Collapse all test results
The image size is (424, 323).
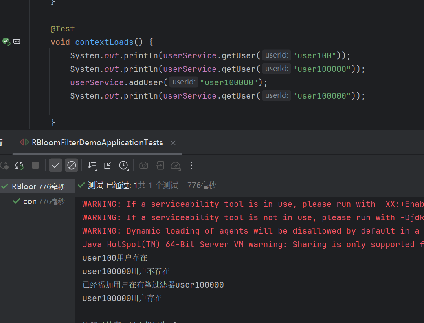pos(108,165)
